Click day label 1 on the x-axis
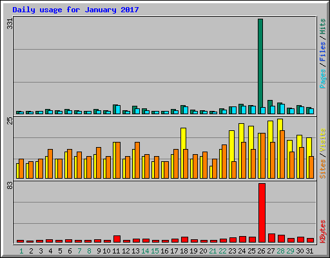330x258 pixels. [21, 251]
